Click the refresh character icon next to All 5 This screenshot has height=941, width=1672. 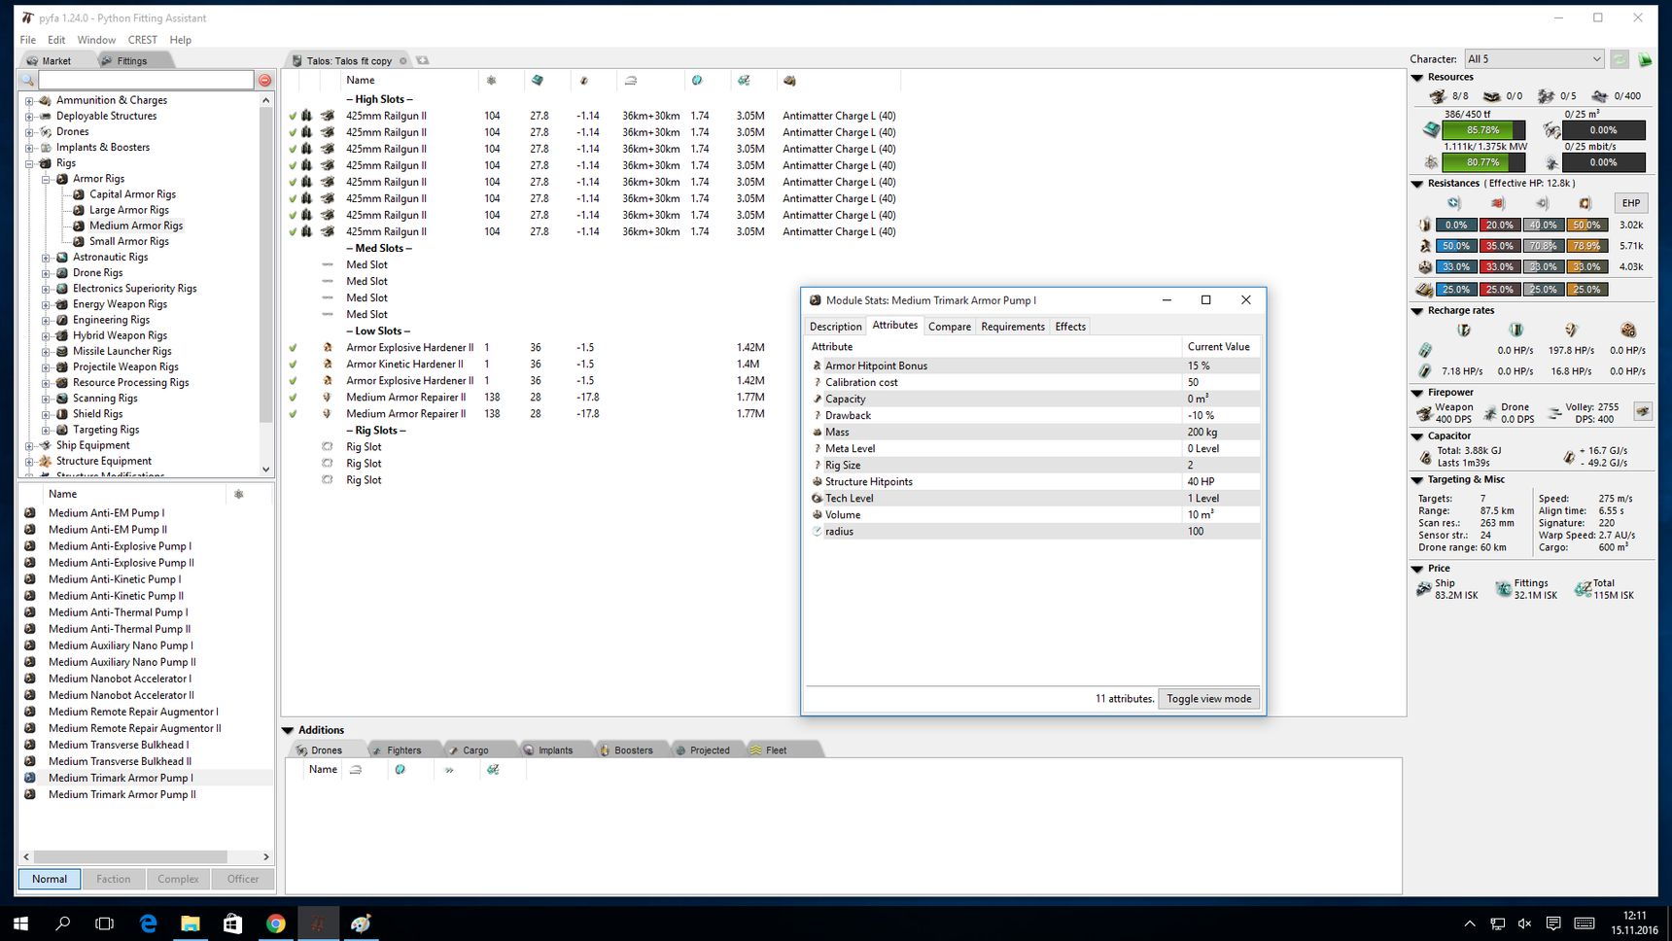(x=1620, y=59)
